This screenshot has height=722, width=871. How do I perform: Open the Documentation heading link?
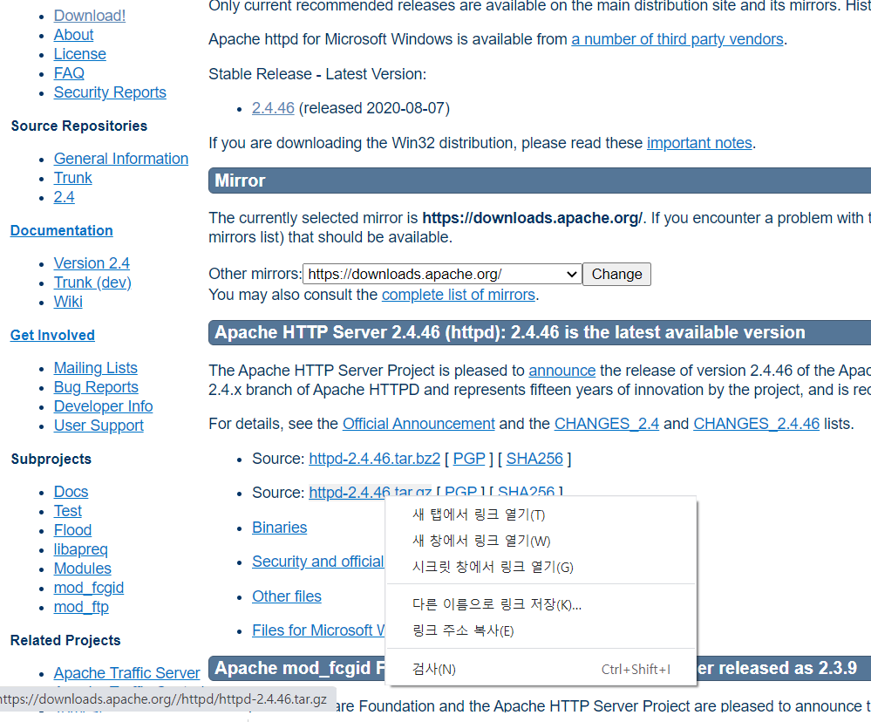pyautogui.click(x=61, y=230)
